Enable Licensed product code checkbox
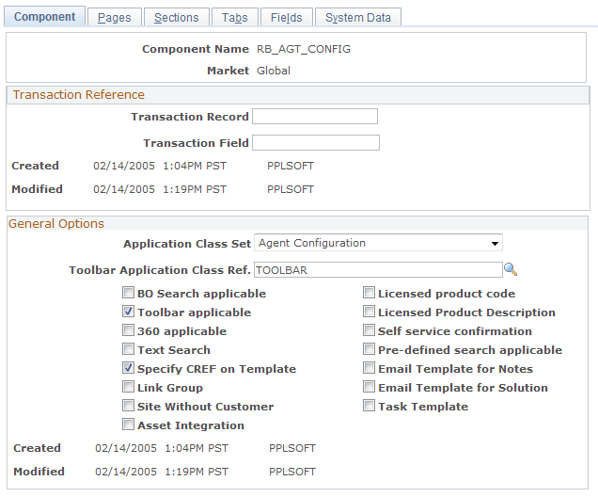 pyautogui.click(x=369, y=293)
